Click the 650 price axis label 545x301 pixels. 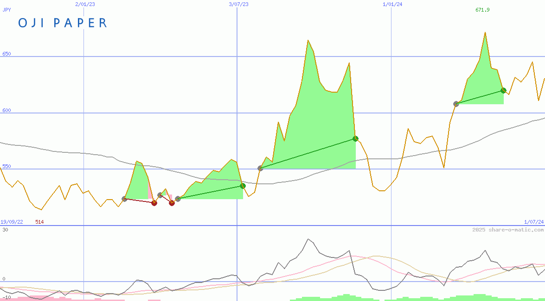(6, 54)
